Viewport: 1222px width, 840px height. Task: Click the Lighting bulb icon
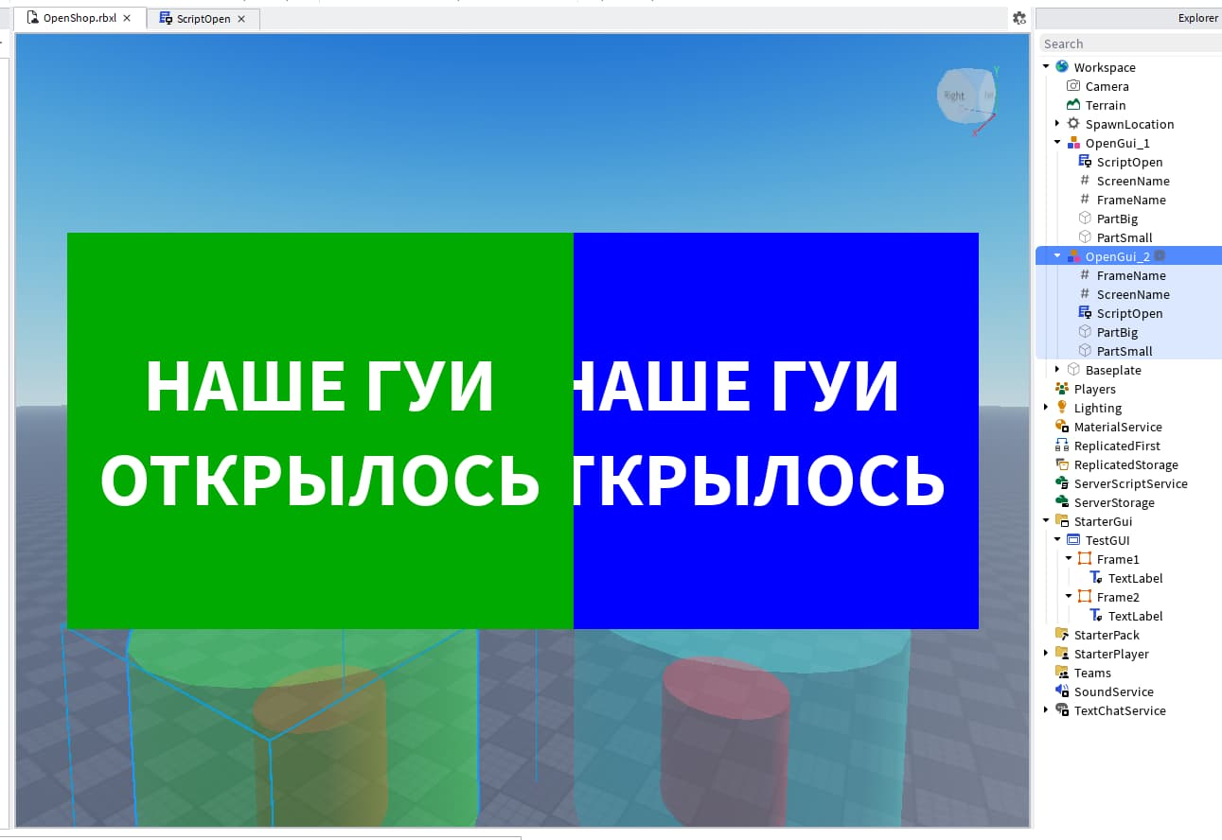[1061, 408]
